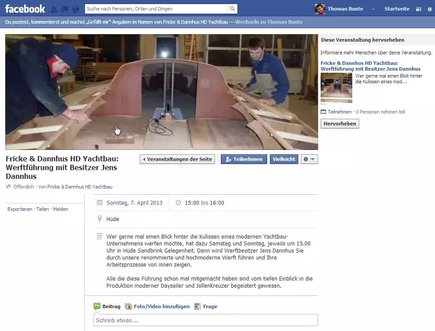Click Wechseln zu Thomas Bunte link
435x331 pixels.
tap(269, 22)
